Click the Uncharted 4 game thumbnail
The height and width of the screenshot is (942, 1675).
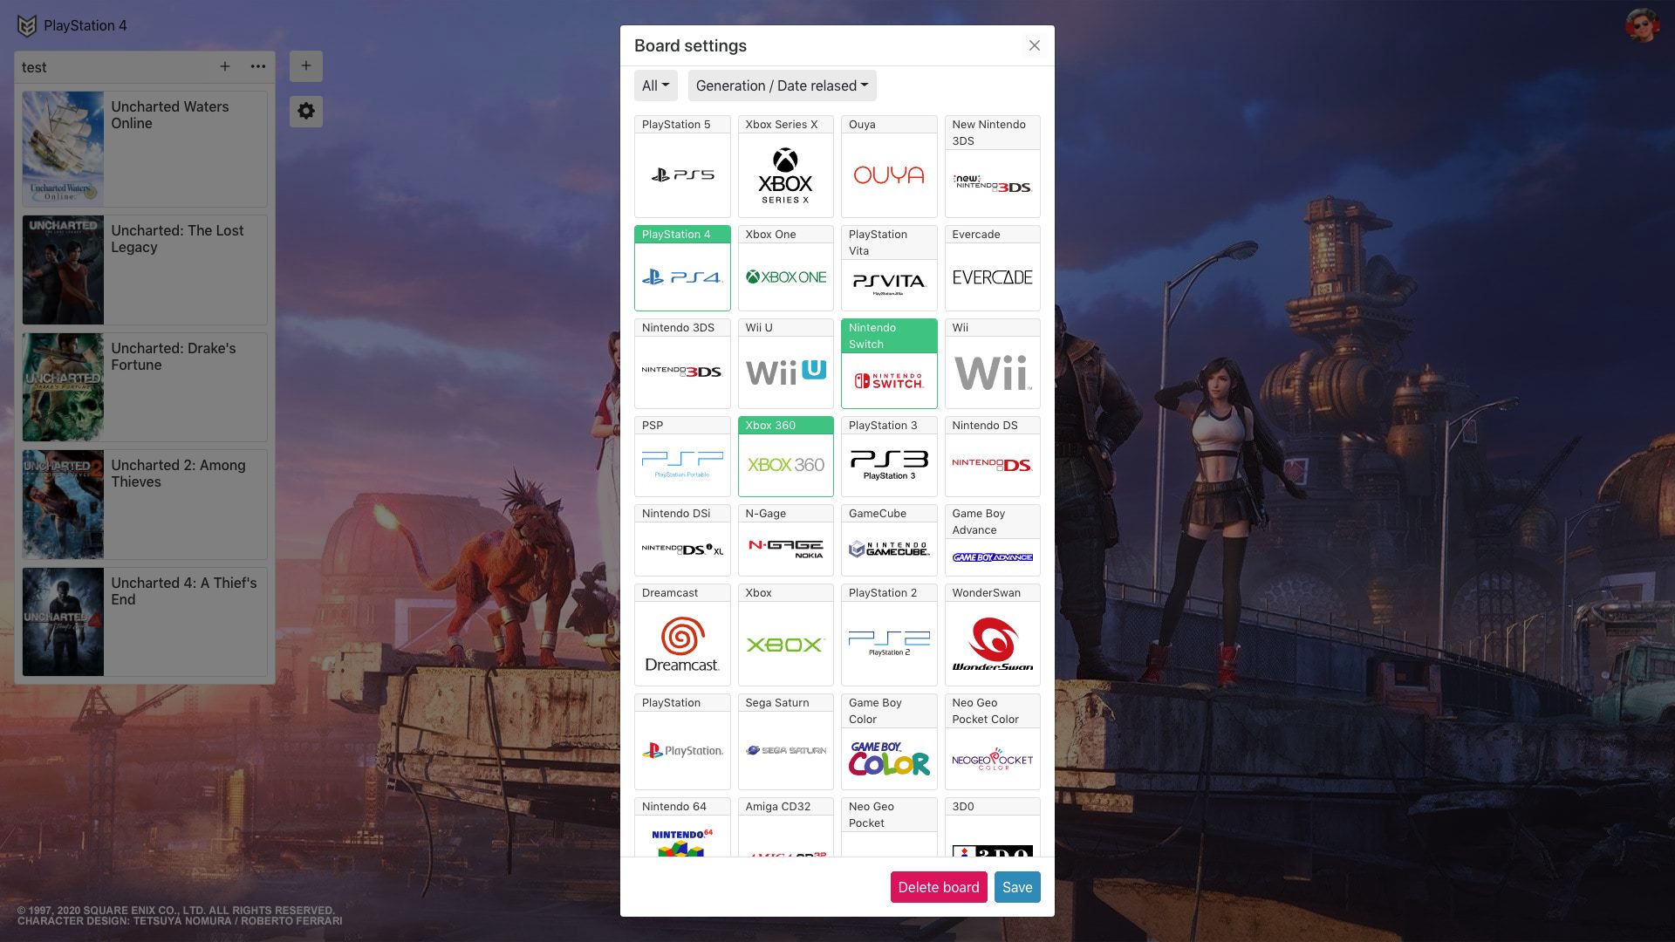(61, 621)
